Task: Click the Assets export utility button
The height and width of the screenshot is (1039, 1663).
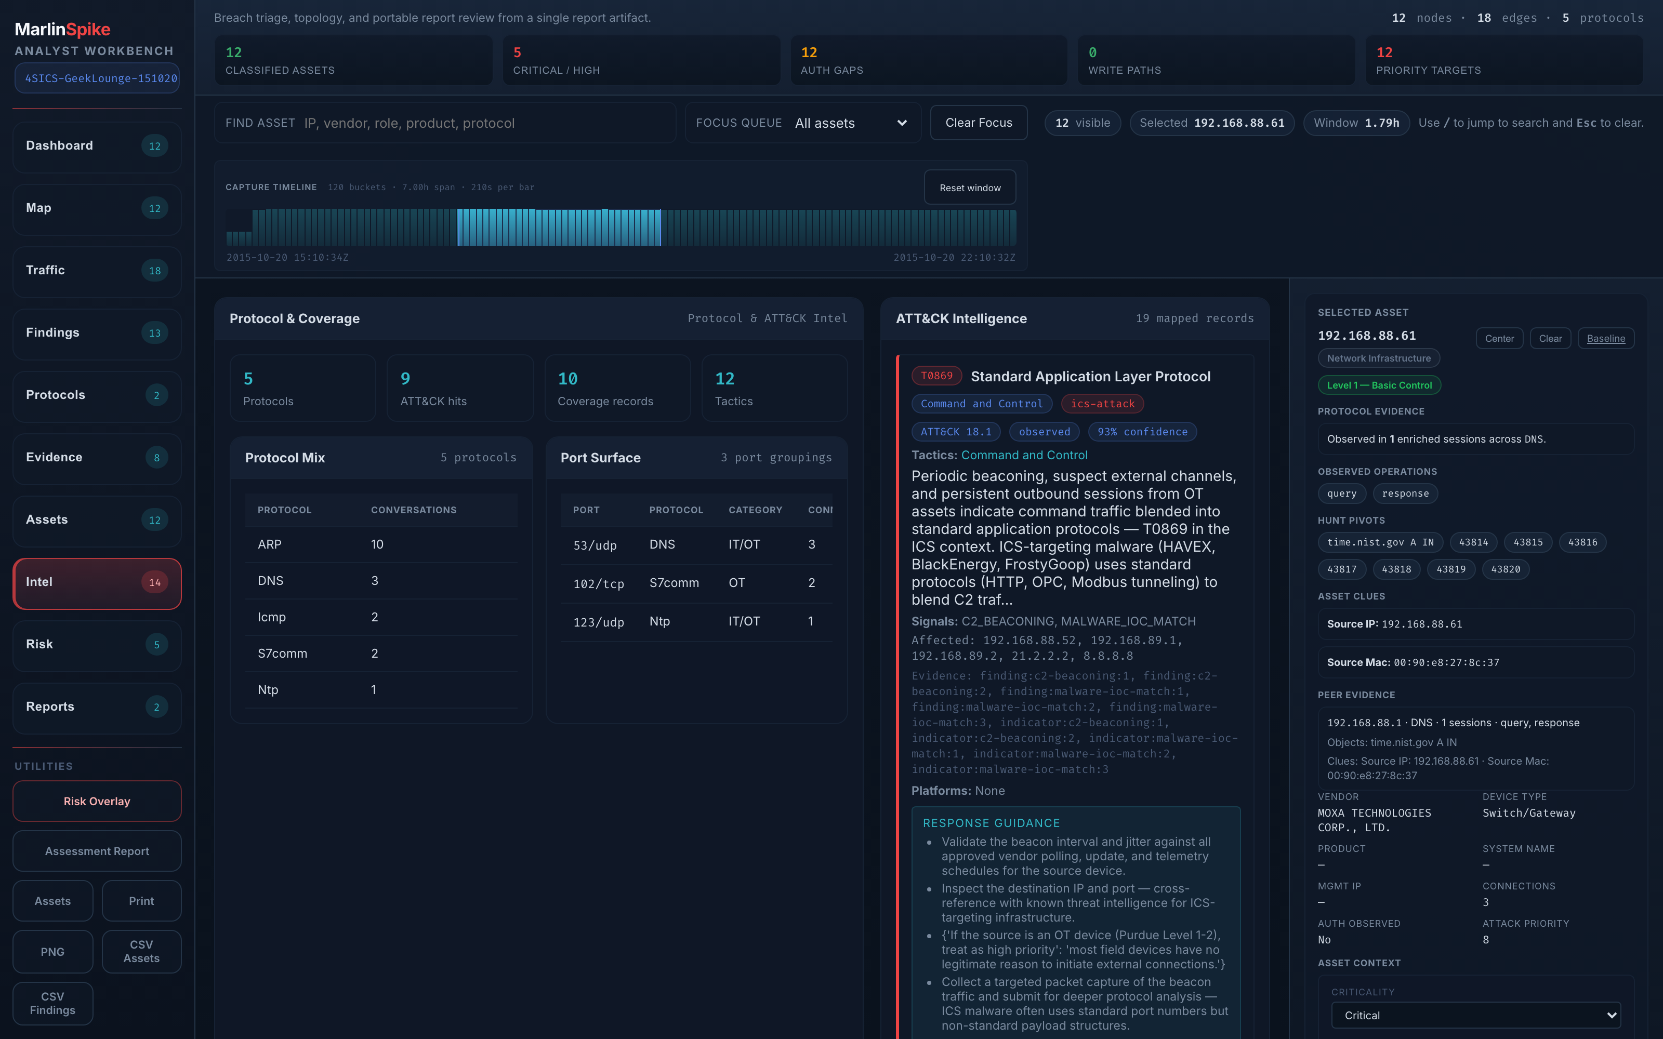Action: [53, 901]
